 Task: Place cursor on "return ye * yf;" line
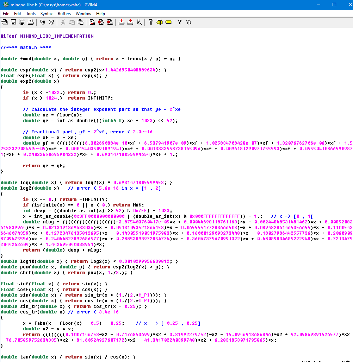click(x=44, y=166)
